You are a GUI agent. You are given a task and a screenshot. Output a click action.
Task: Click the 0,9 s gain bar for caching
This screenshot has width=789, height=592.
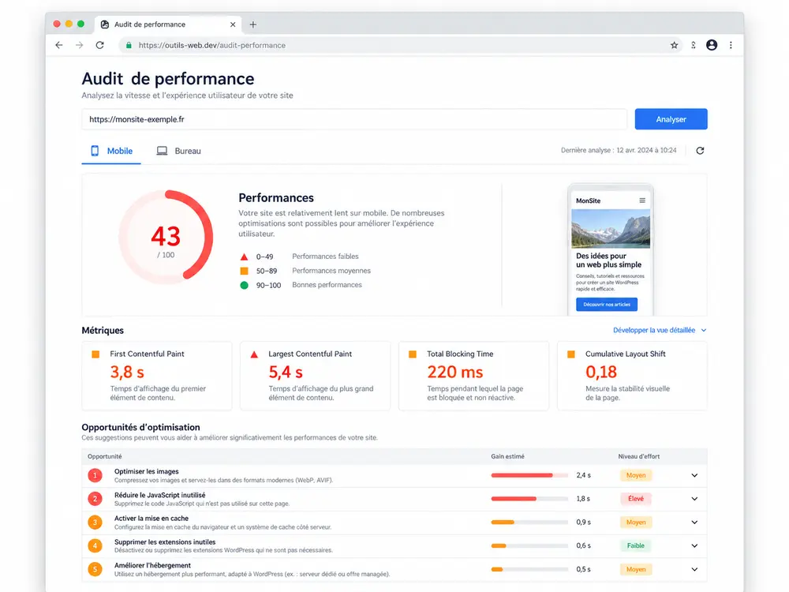[529, 522]
